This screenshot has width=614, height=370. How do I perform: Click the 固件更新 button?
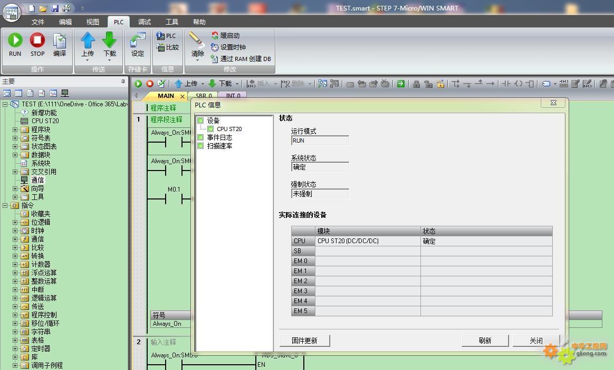[305, 341]
